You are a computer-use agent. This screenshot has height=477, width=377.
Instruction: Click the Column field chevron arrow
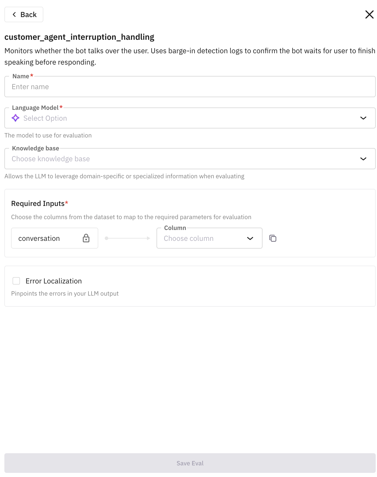[250, 238]
